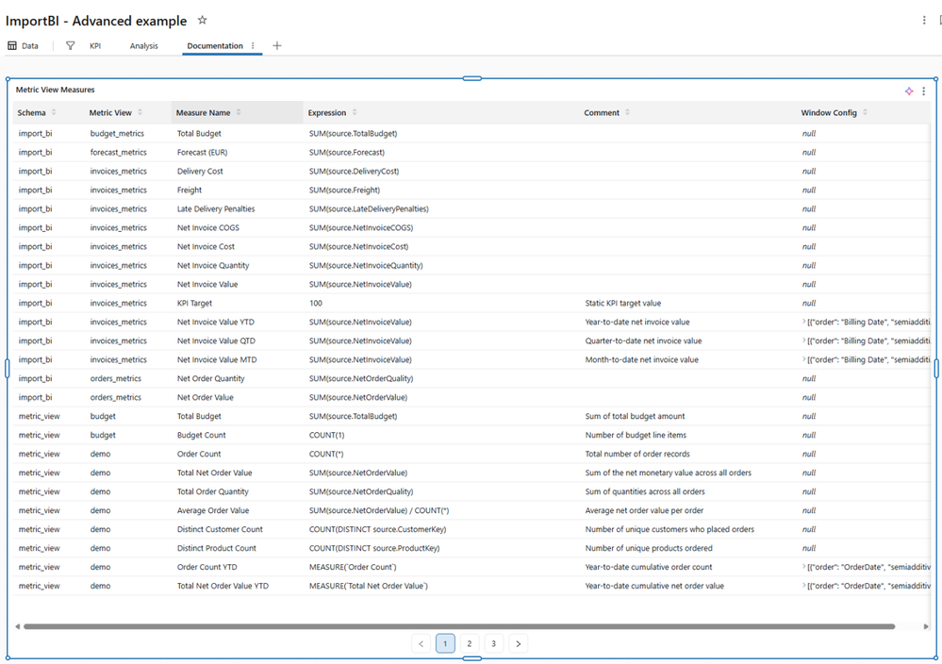Screen dimensions: 942x664
Task: Select the Budget Count measure cell
Action: (x=201, y=435)
